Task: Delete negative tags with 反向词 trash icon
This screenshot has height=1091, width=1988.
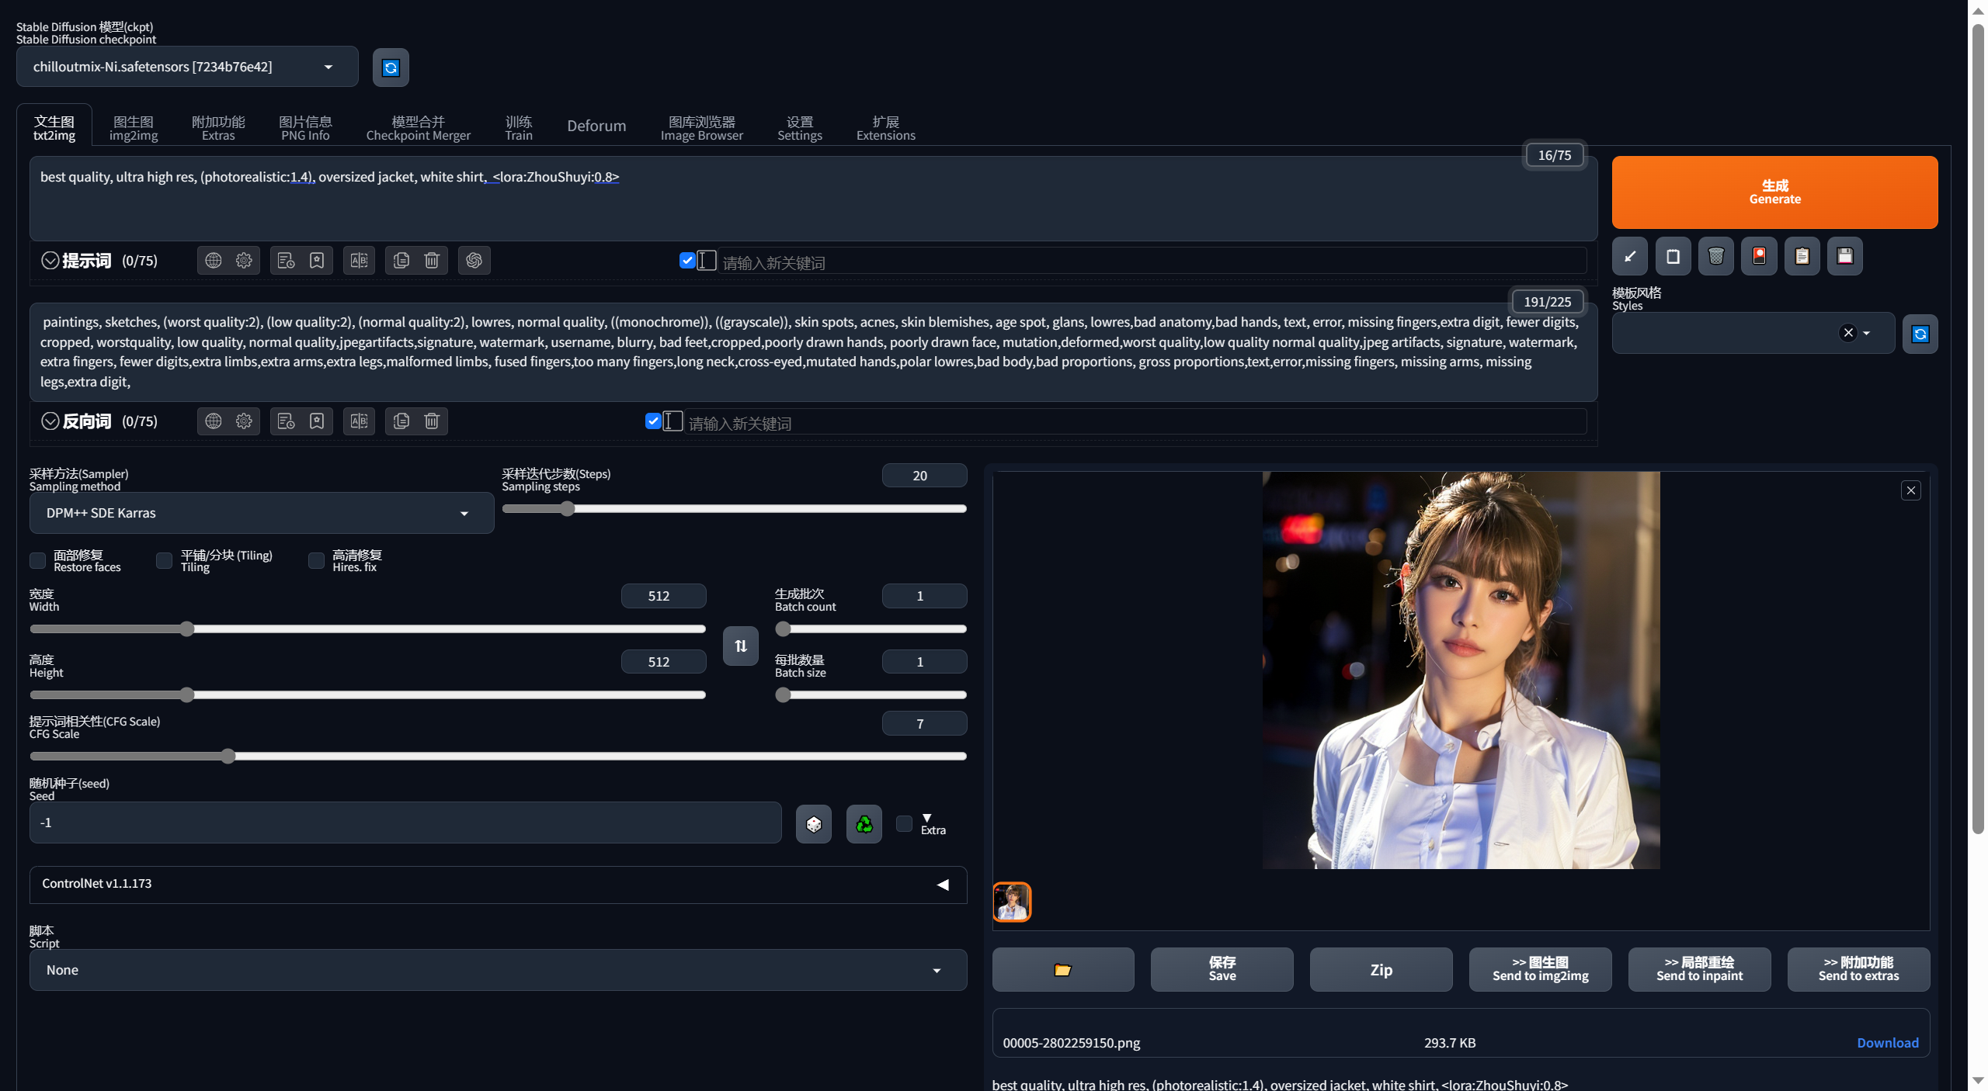Action: click(432, 421)
